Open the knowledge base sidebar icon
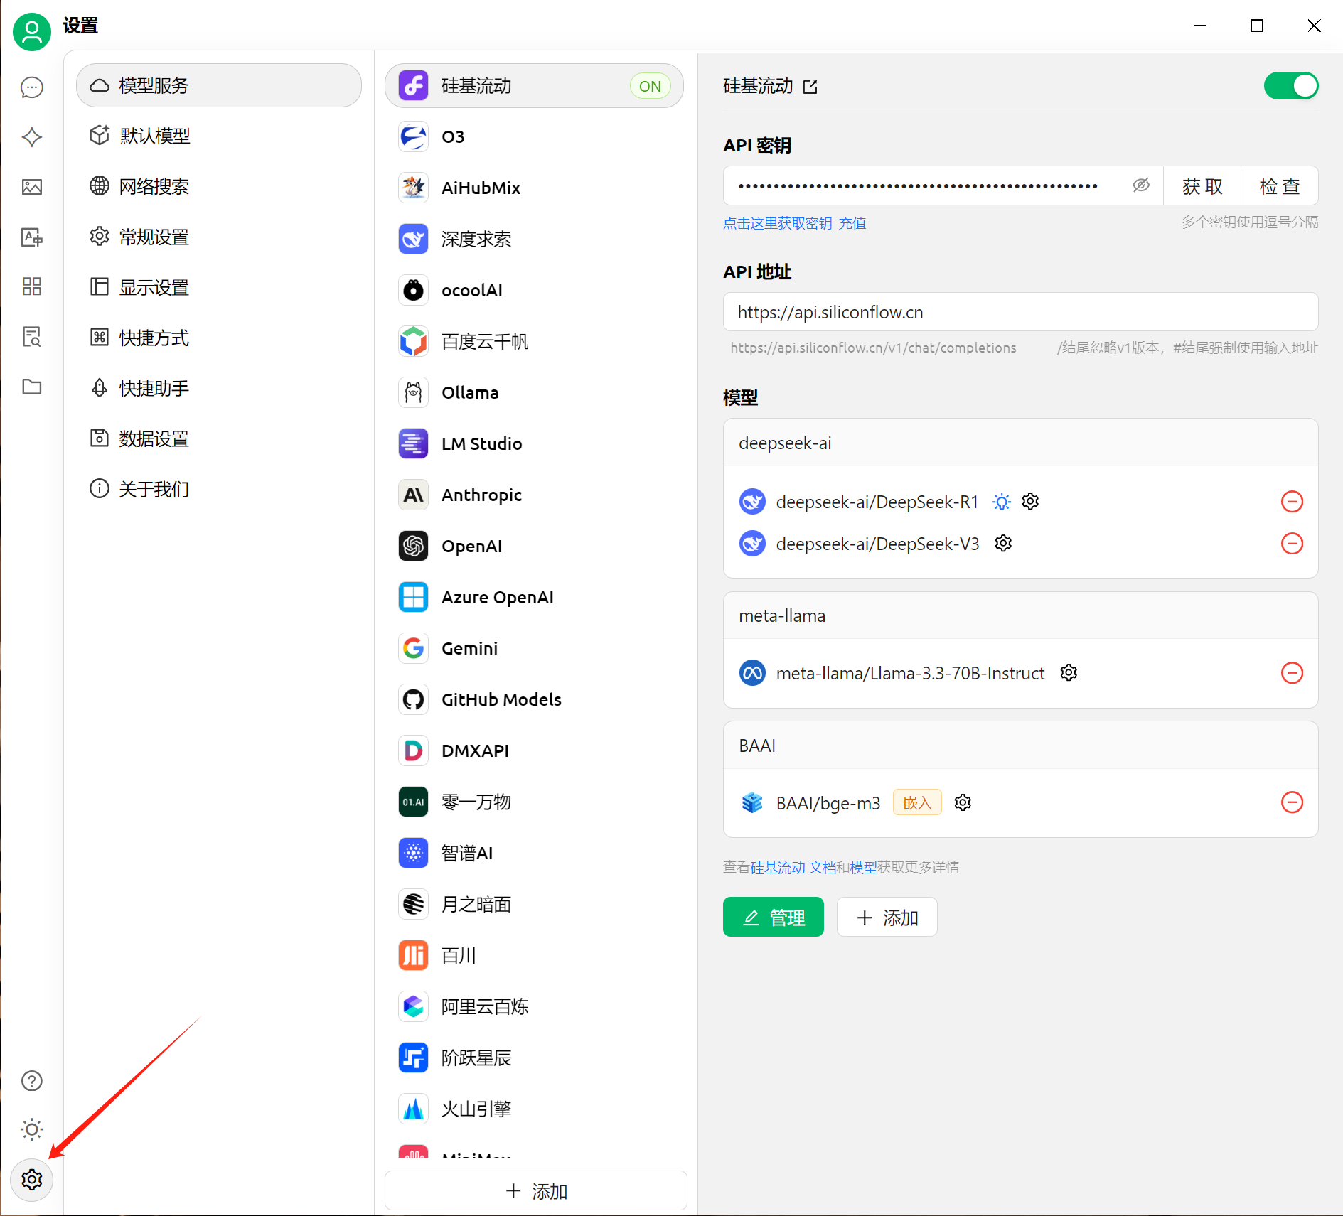This screenshot has height=1216, width=1343. tap(32, 336)
